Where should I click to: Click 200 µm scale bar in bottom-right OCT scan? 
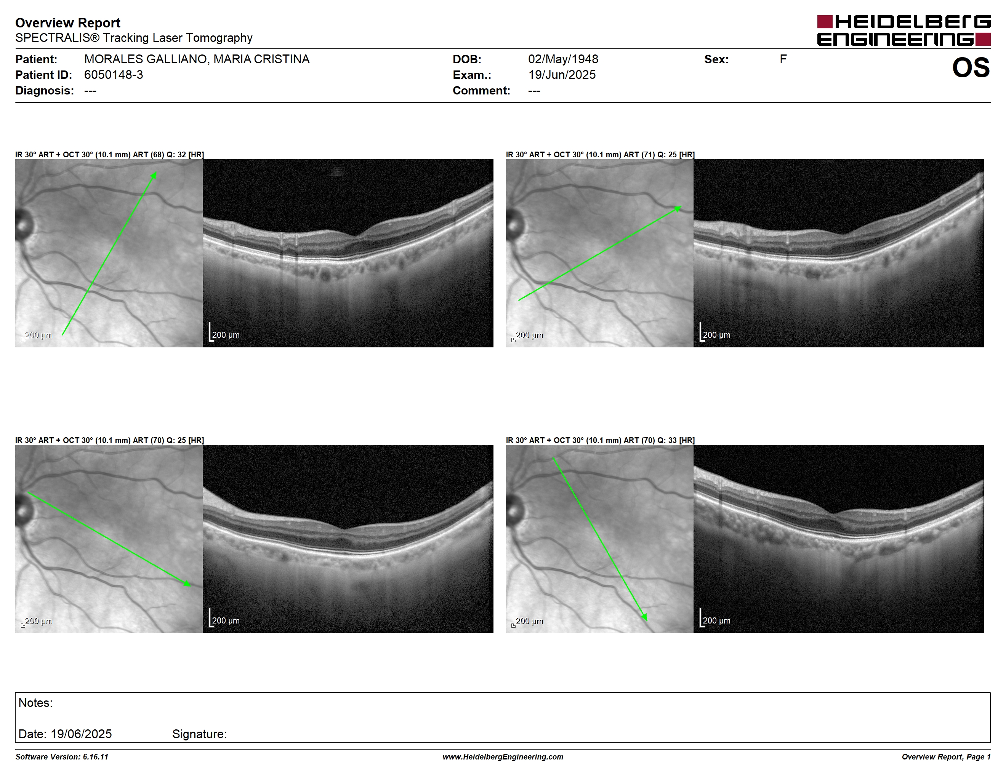click(x=715, y=618)
